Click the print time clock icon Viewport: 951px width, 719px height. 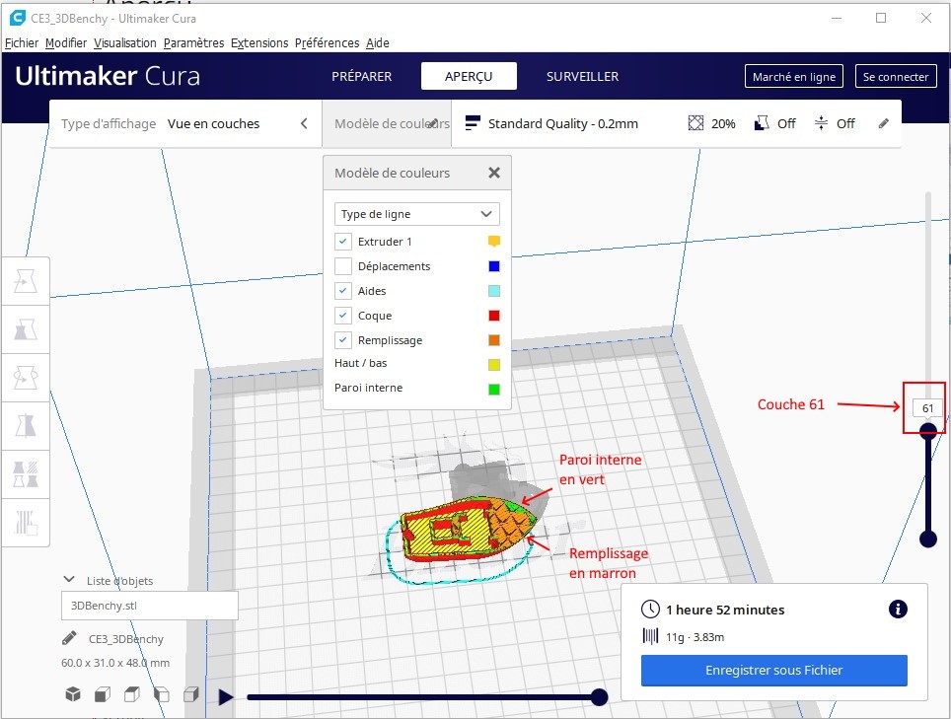pyautogui.click(x=650, y=610)
